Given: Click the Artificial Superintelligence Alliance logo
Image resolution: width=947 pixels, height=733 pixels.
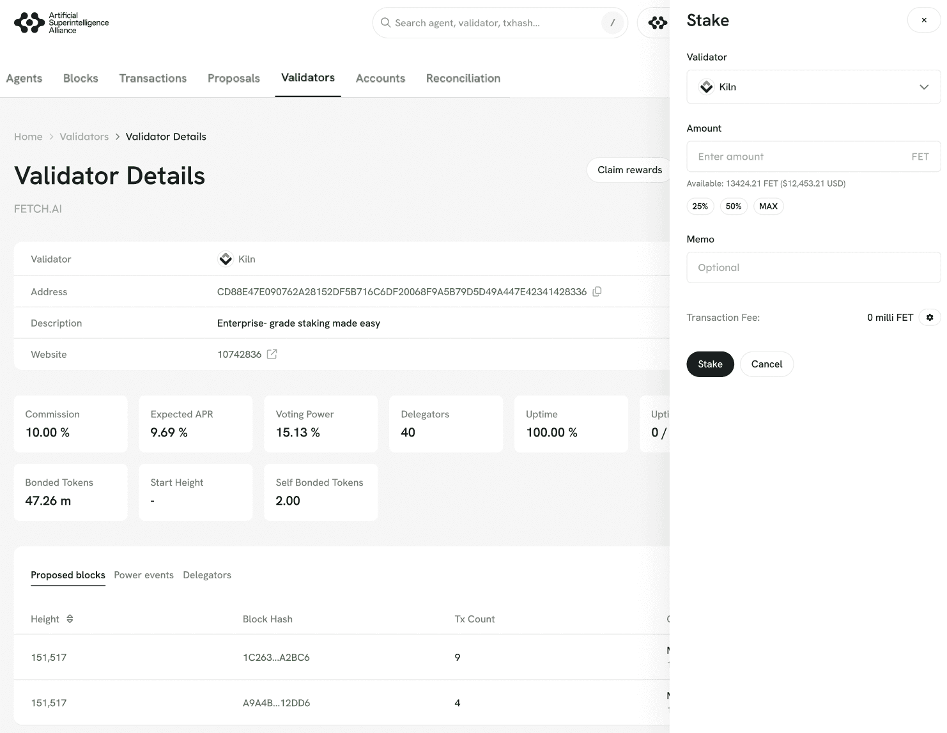Looking at the screenshot, I should (x=61, y=23).
